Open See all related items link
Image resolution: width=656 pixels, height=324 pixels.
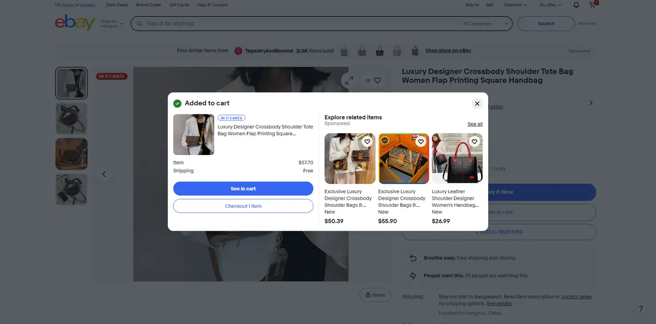475,124
